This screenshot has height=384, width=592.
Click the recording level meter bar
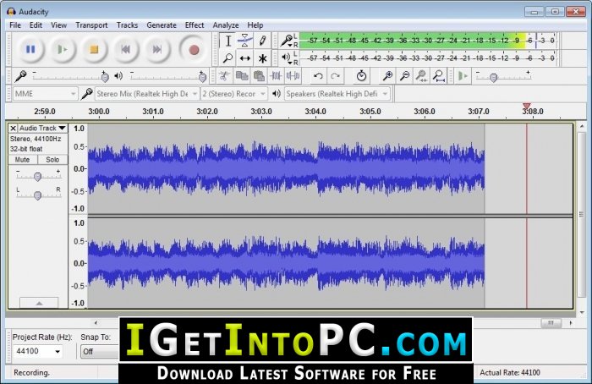(428, 41)
